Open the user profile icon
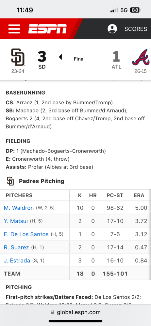 [112, 29]
